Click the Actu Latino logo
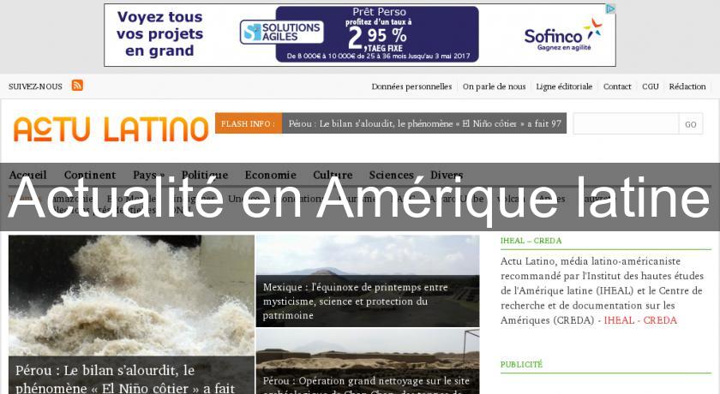Viewport: 720px width, 394px height. click(x=111, y=128)
